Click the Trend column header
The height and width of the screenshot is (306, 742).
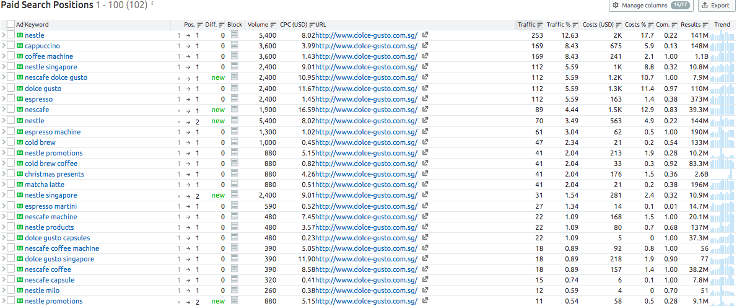point(722,25)
